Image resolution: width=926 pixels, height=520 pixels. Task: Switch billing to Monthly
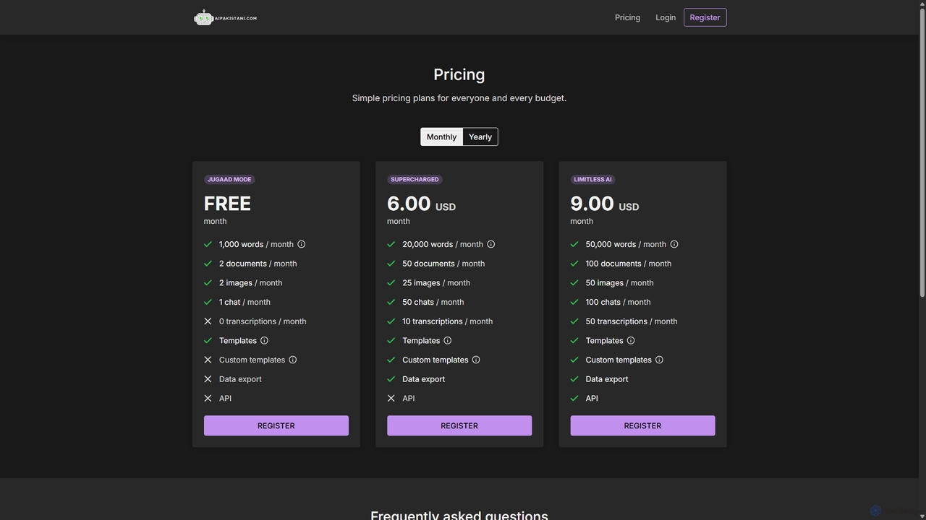[441, 136]
